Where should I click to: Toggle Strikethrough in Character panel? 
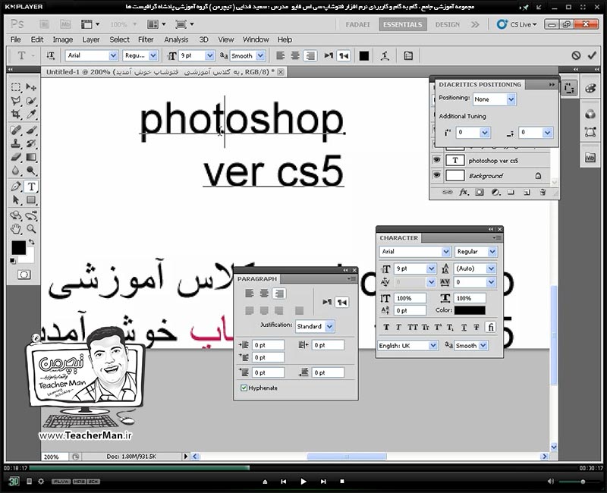coord(476,327)
